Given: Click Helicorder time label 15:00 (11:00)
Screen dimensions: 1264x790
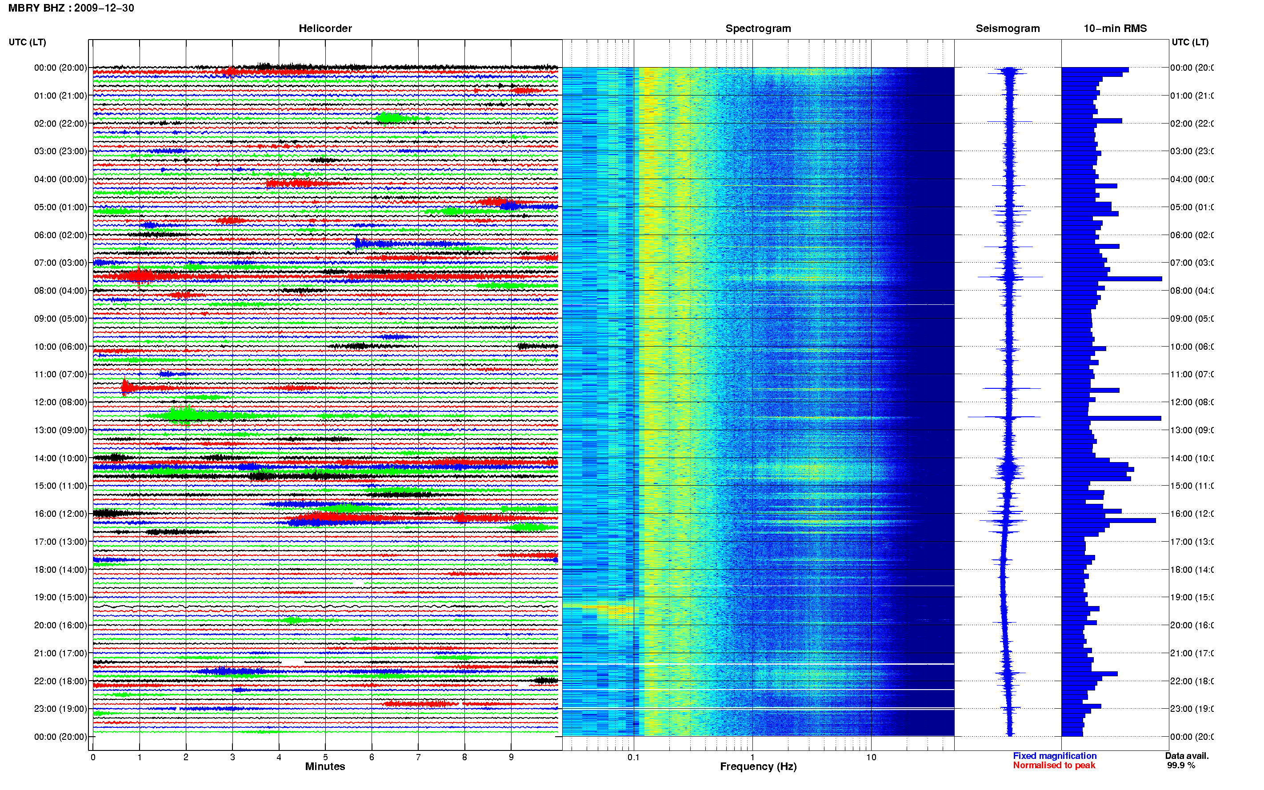Looking at the screenshot, I should click(x=60, y=485).
